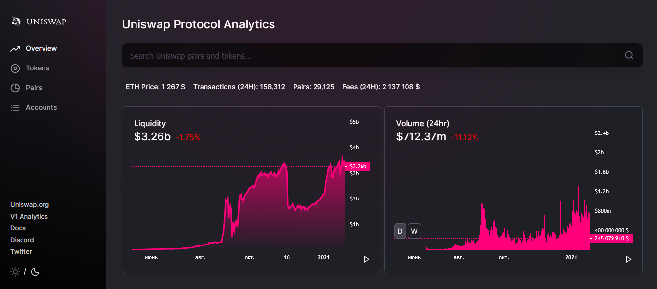Image resolution: width=657 pixels, height=289 pixels.
Task: Open the Pairs page
Action: coord(34,88)
